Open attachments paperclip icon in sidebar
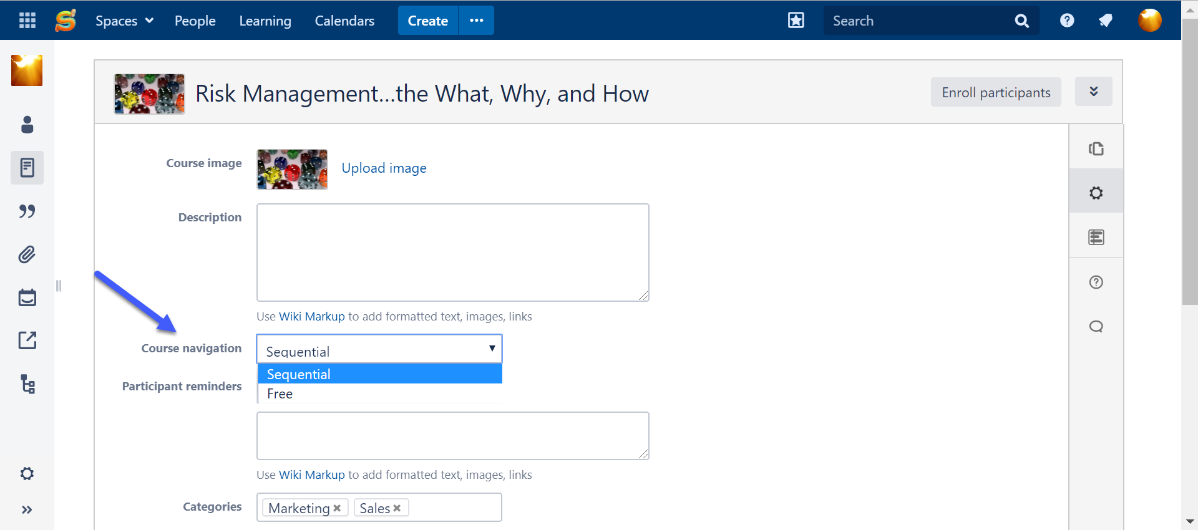Image resolution: width=1198 pixels, height=530 pixels. pyautogui.click(x=27, y=254)
